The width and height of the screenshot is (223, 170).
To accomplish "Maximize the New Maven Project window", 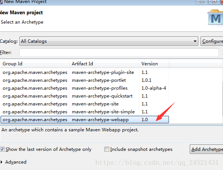I will [x=214, y=2].
